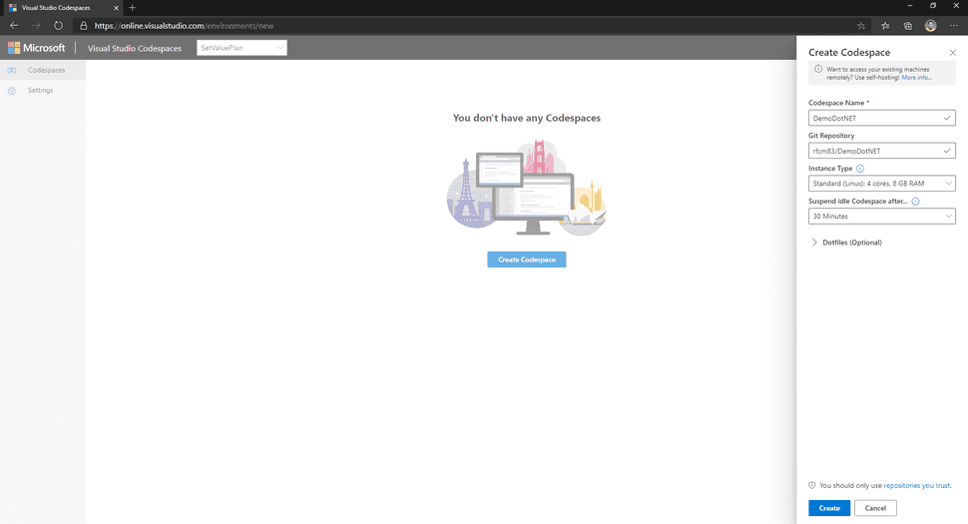968x524 pixels.
Task: Switch to Visual Studio Codespaces browser tab
Action: [63, 8]
